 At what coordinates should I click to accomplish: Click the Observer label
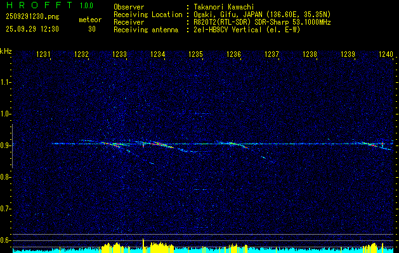(129, 7)
